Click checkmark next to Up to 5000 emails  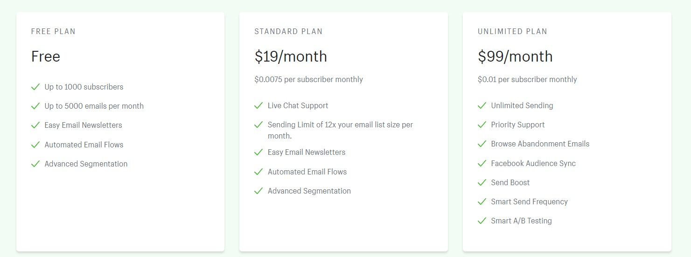35,106
